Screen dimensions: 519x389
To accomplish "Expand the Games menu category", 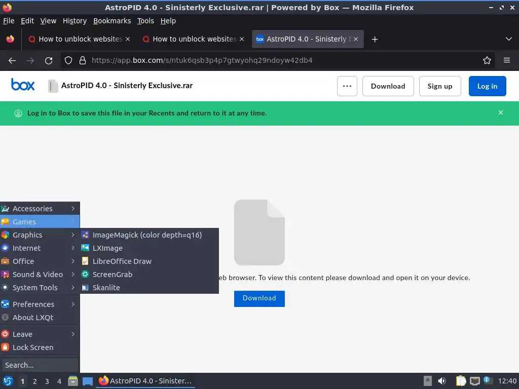I will (x=40, y=222).
